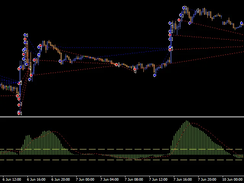
Task: Select the blue arrow near 6 Jun 20:00 candles
Action: click(x=61, y=61)
